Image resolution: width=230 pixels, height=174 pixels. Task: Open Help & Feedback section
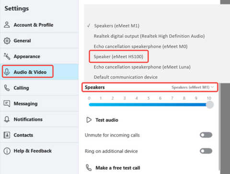39,151
